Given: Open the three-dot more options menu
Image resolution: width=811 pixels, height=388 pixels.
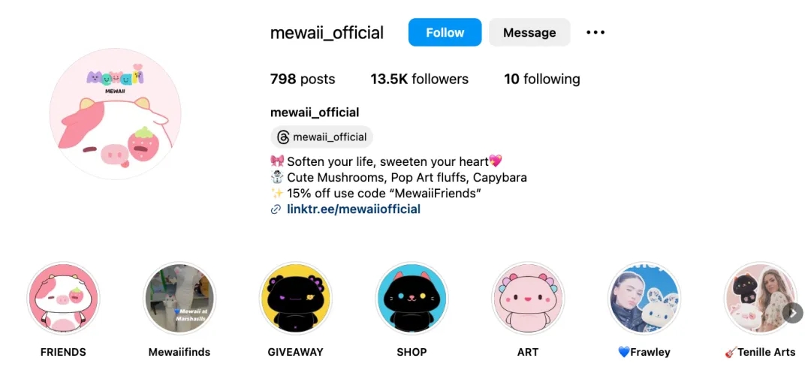Looking at the screenshot, I should [x=595, y=32].
